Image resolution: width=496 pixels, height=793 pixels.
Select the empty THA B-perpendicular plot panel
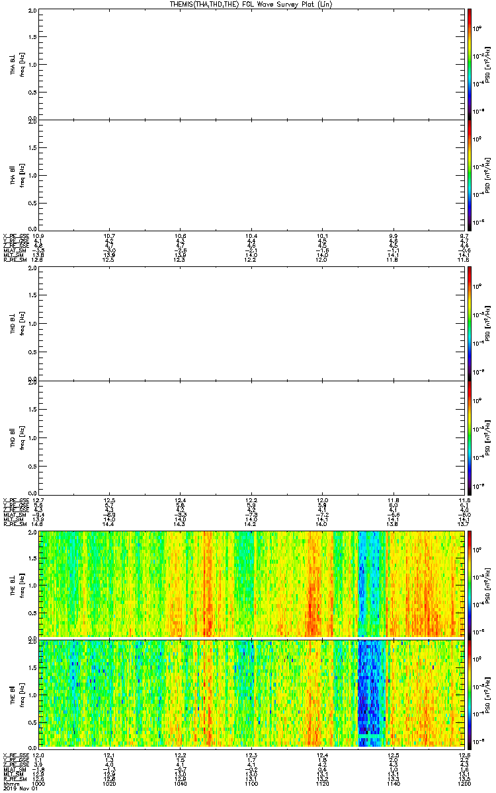(251, 63)
